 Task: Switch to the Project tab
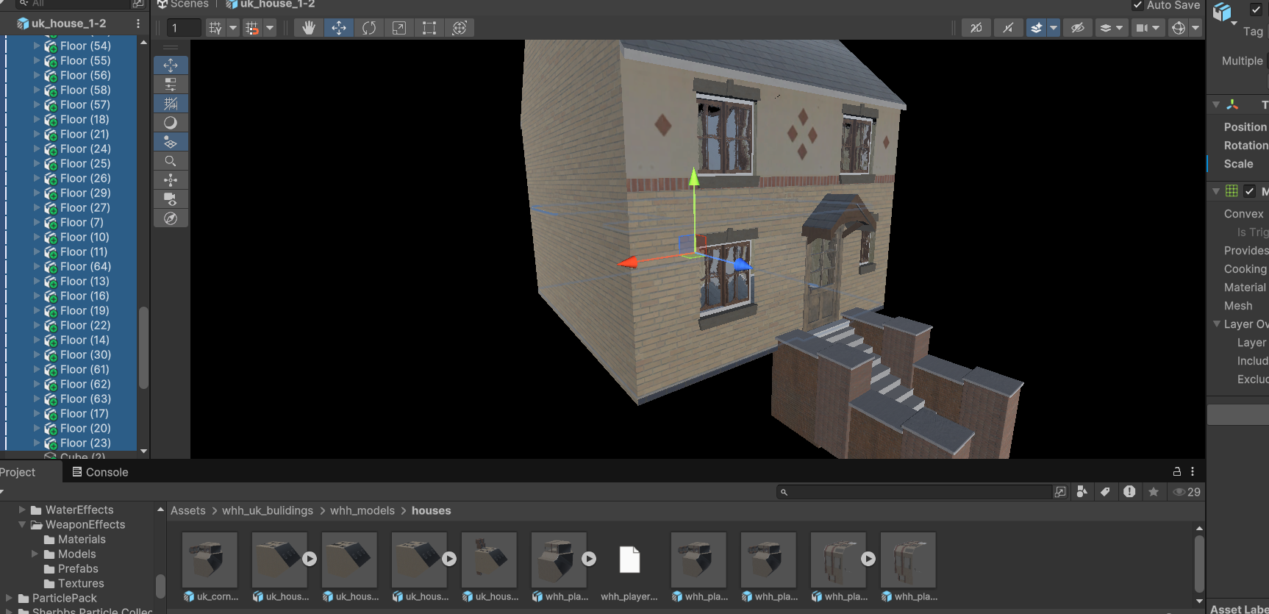(18, 472)
